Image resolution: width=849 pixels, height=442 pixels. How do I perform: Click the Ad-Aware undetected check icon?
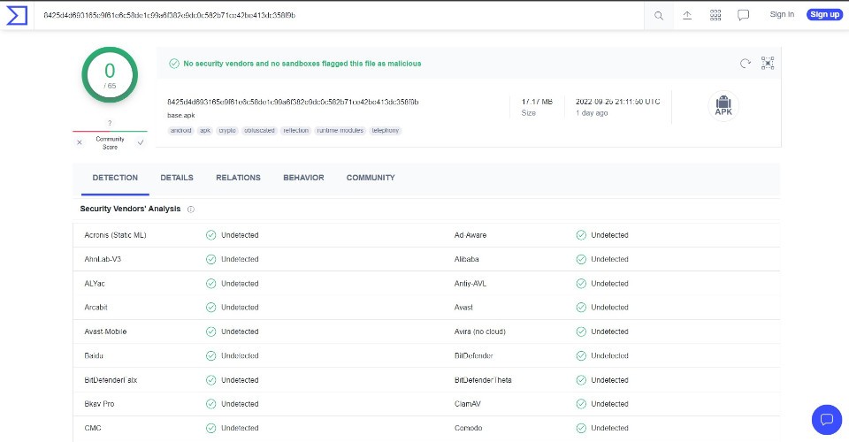[581, 235]
